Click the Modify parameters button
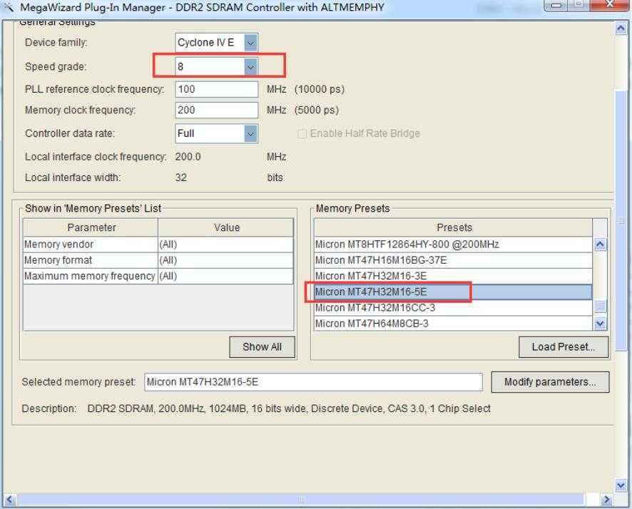Viewport: 632px width, 509px height. [550, 382]
